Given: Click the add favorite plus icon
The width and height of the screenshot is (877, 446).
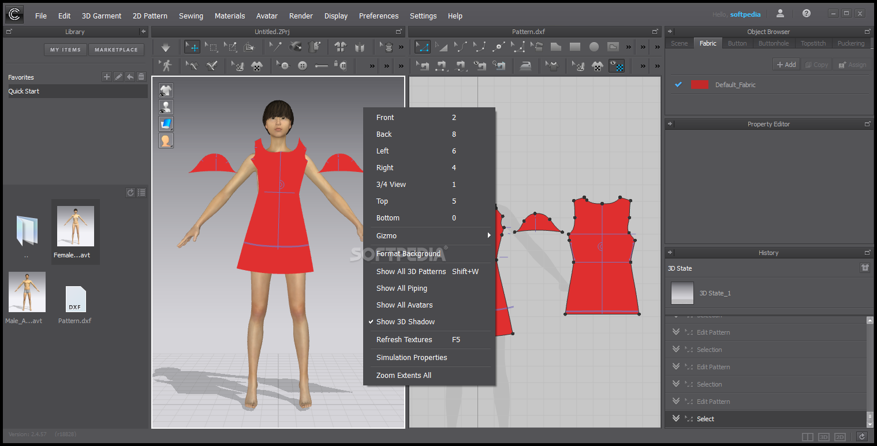Looking at the screenshot, I should (106, 77).
